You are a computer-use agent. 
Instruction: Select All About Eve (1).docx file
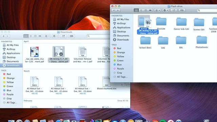pos(35,81)
